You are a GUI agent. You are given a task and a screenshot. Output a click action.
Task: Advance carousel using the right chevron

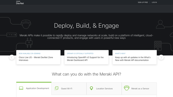tap(161, 57)
